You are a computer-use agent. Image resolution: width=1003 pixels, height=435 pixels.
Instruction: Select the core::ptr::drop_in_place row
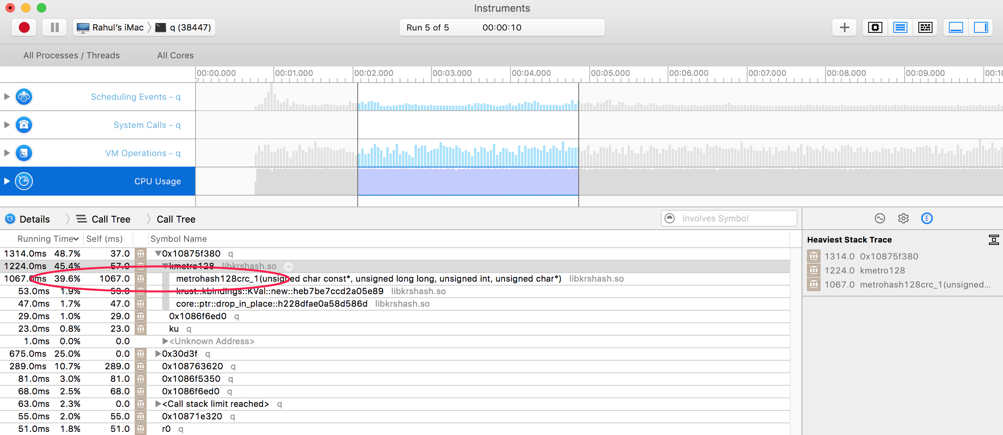coord(395,304)
